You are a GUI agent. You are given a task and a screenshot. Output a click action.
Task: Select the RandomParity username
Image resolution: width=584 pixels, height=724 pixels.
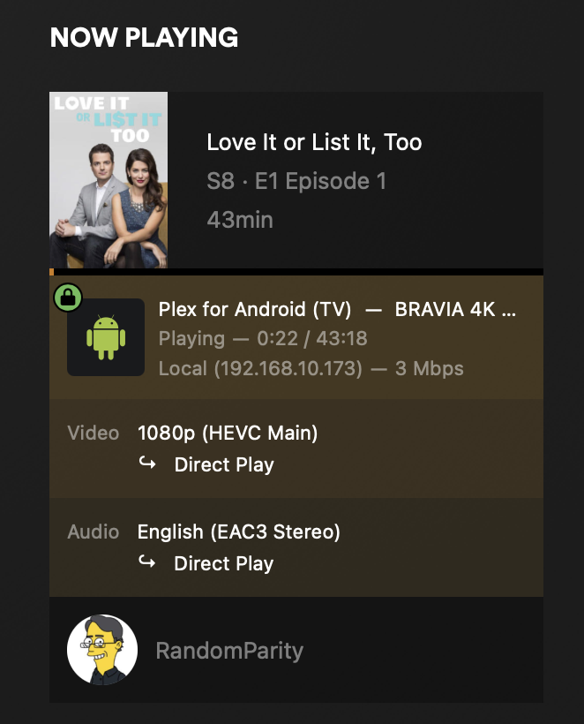tap(229, 652)
